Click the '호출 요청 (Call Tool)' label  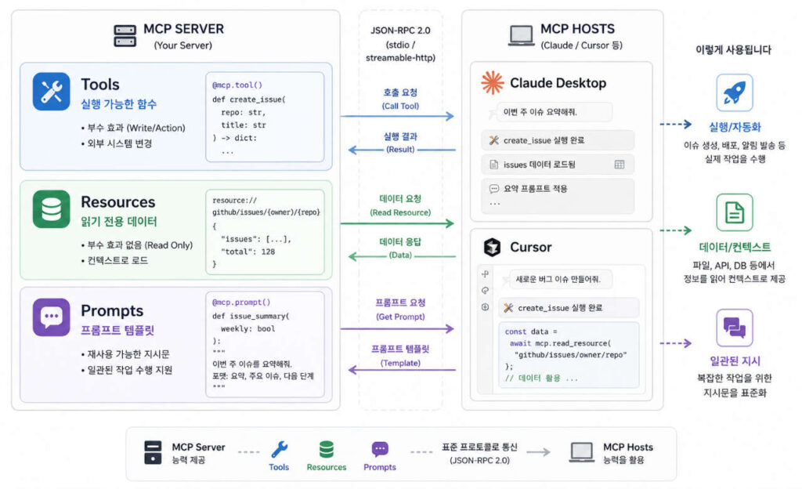400,99
